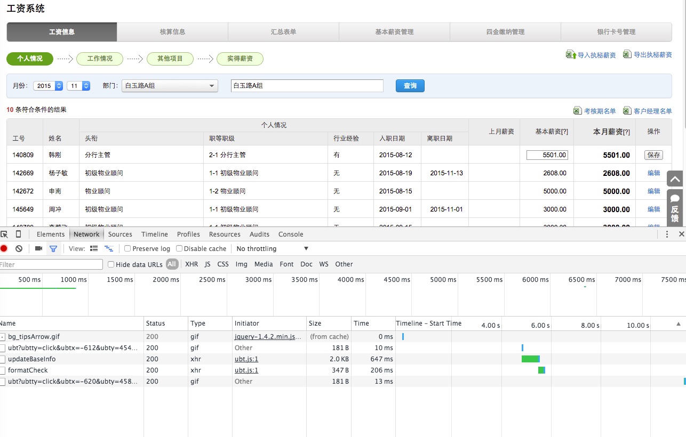This screenshot has height=437, width=686.
Task: Open the year 2015 dropdown
Action: (x=49, y=86)
